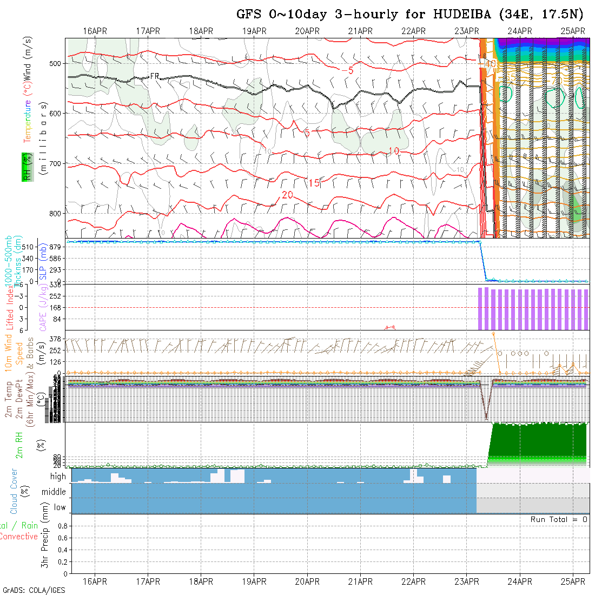Click the 879 SLP tick value
Image resolution: width=595 pixels, height=595 pixels.
55,247
